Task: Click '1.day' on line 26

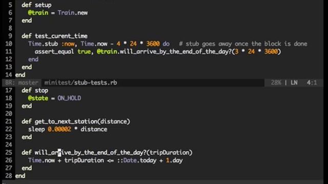Action: [174, 160]
